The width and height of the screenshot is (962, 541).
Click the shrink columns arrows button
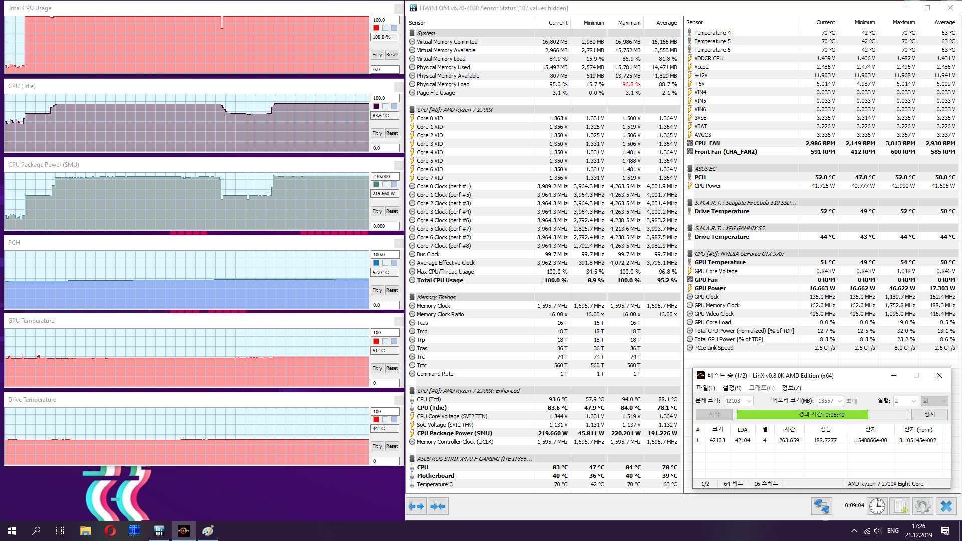[x=438, y=506]
